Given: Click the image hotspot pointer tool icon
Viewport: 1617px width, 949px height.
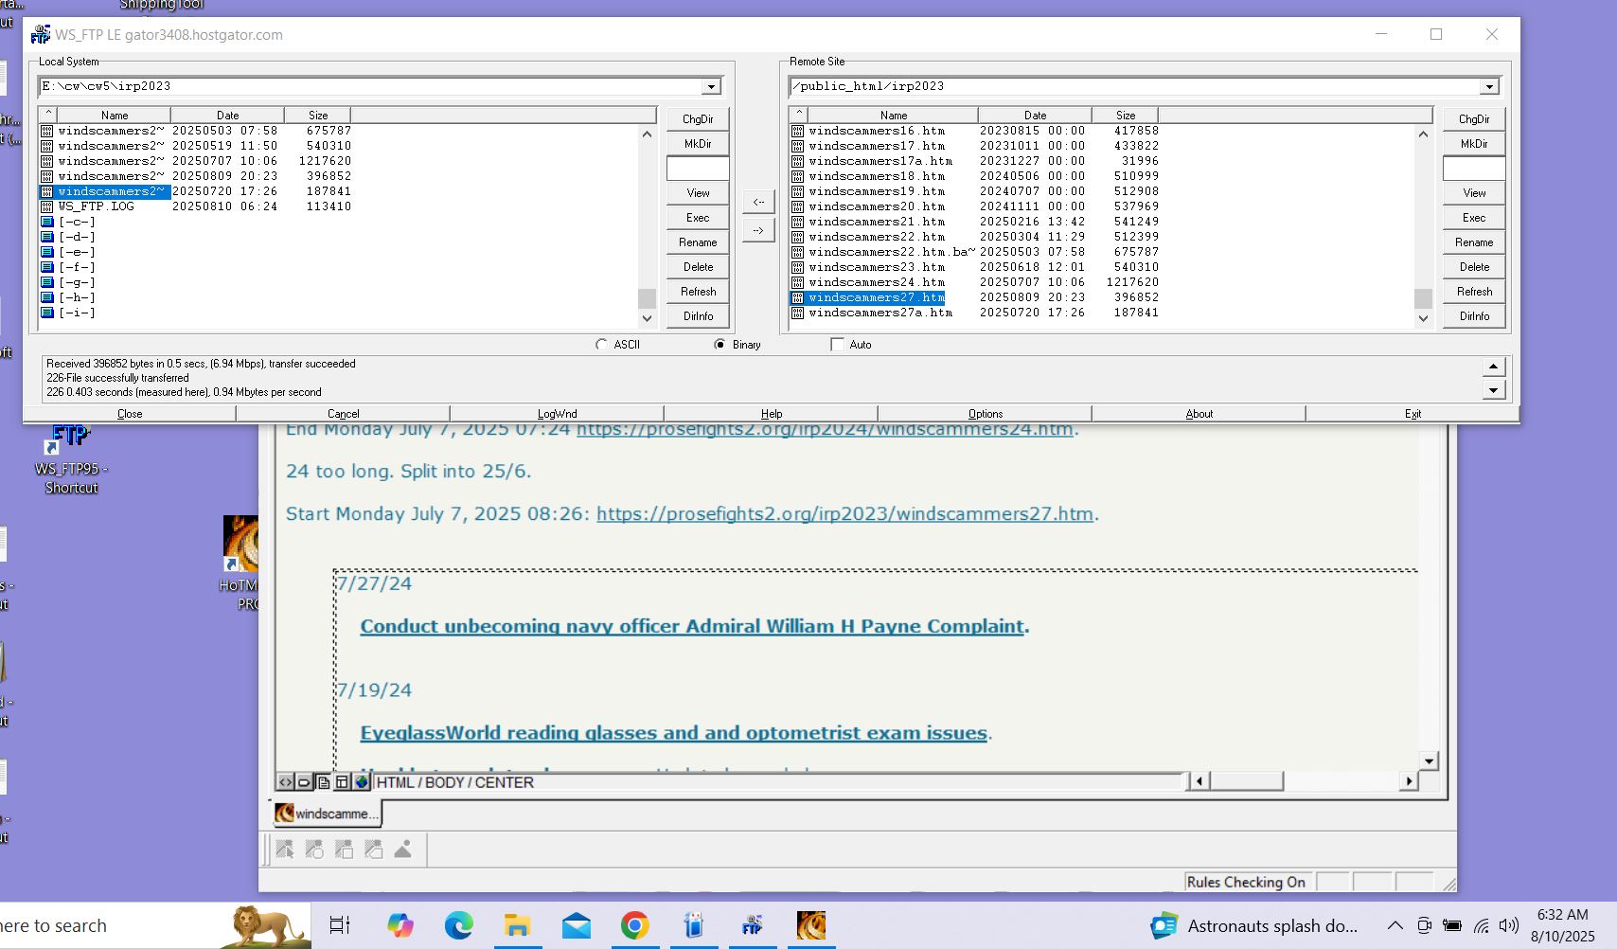Looking at the screenshot, I should 285,850.
